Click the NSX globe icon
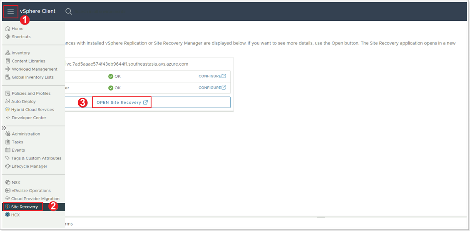This screenshot has width=470, height=231. (8, 182)
